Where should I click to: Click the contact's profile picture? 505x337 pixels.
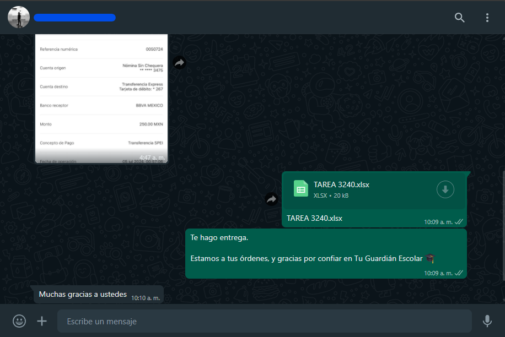click(18, 18)
